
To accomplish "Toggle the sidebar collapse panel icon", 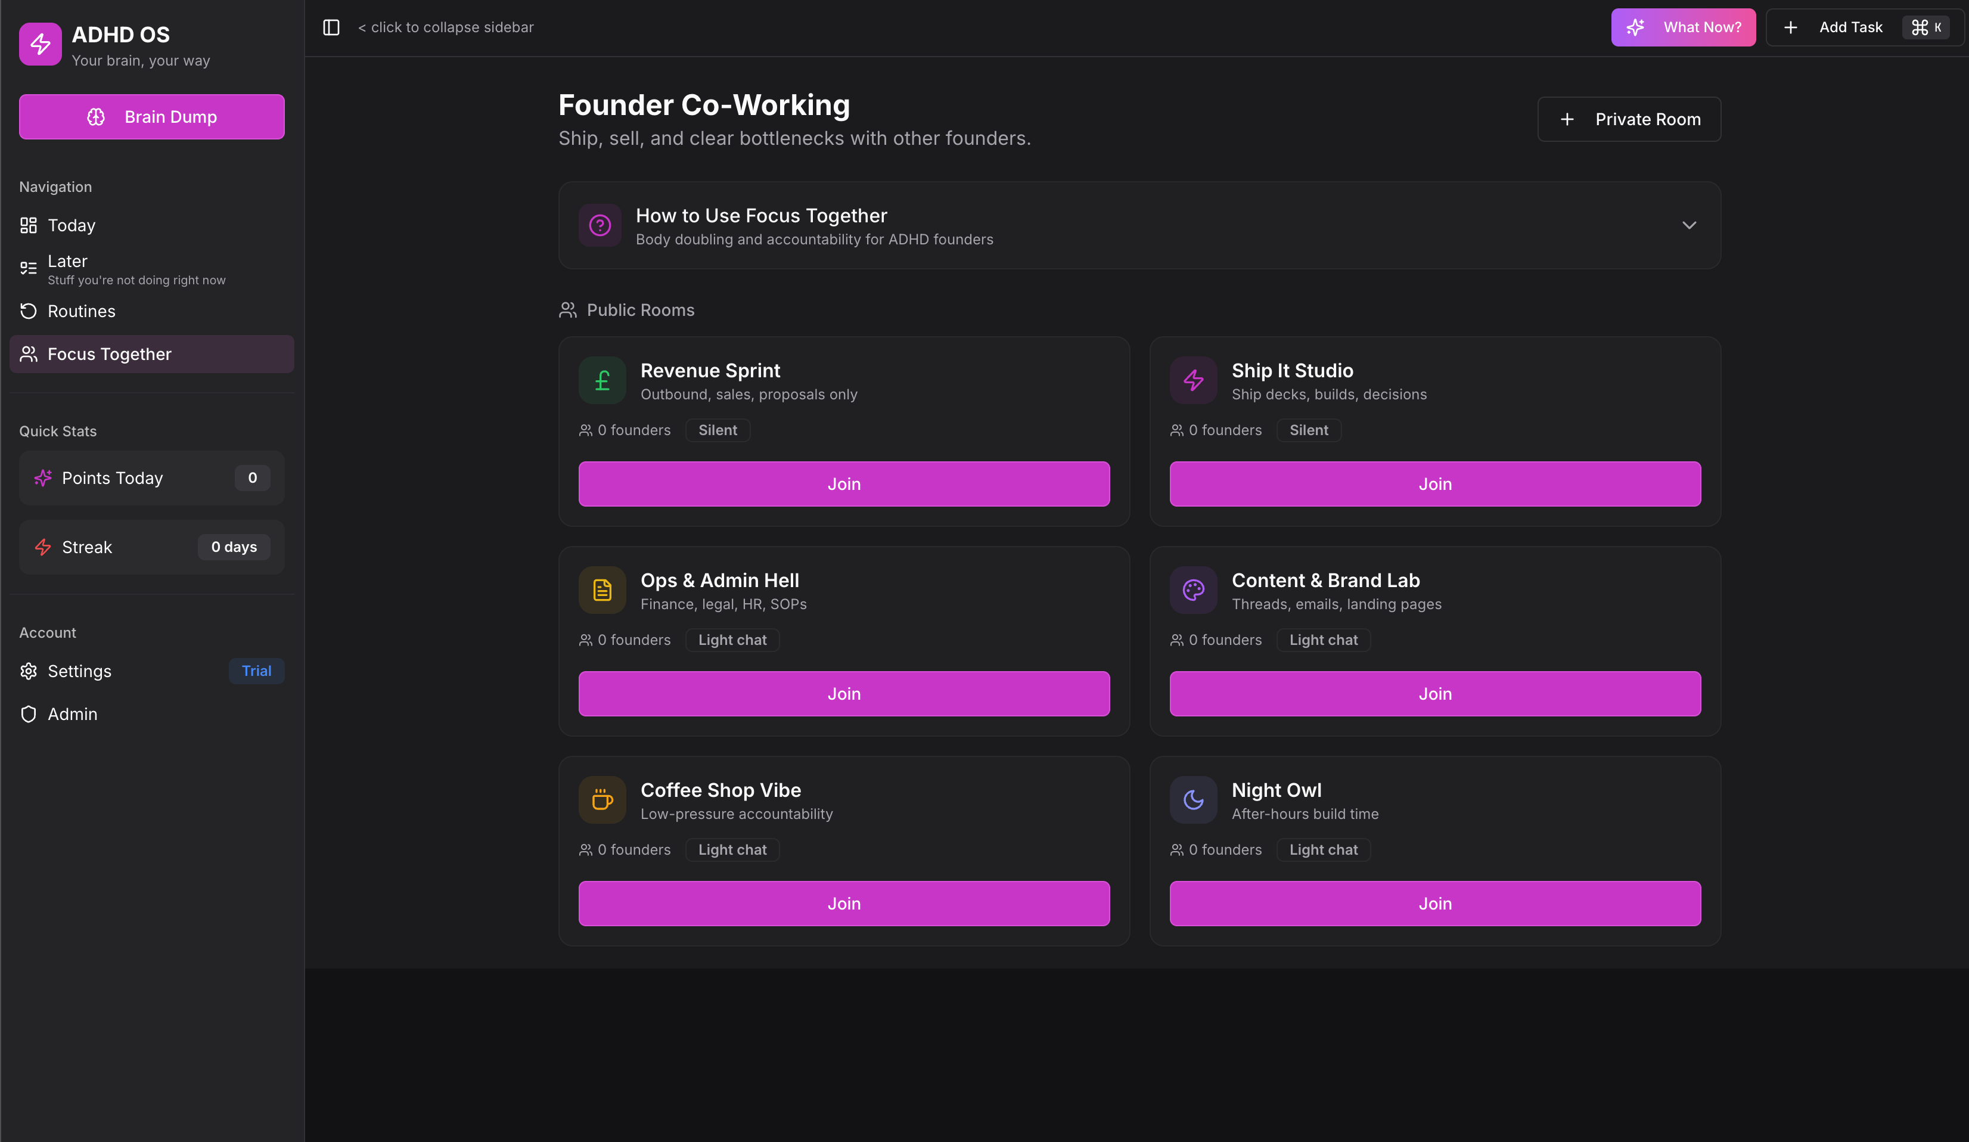I will point(331,27).
